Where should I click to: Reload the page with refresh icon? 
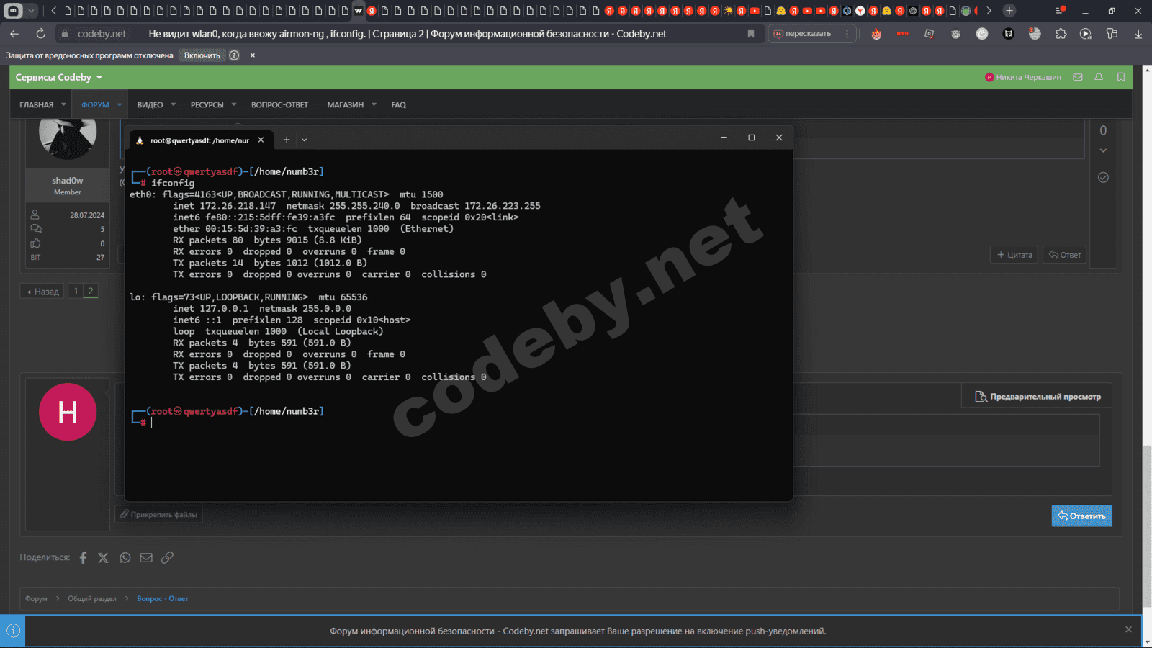coord(41,34)
